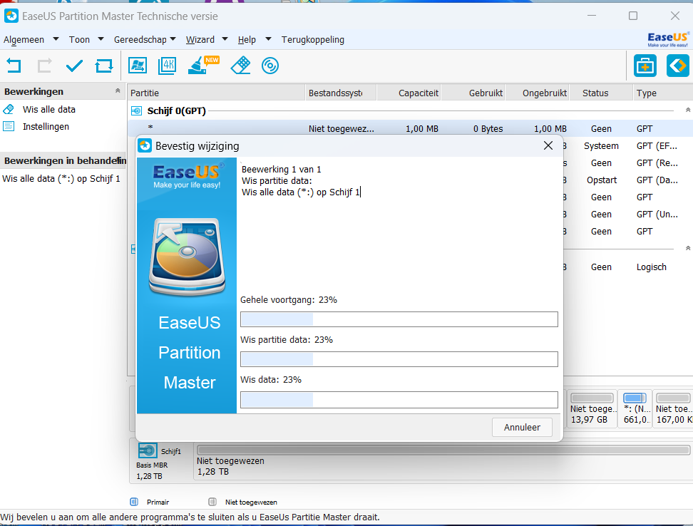
Task: Open bootable disc creator toolbar icon
Action: (x=270, y=66)
